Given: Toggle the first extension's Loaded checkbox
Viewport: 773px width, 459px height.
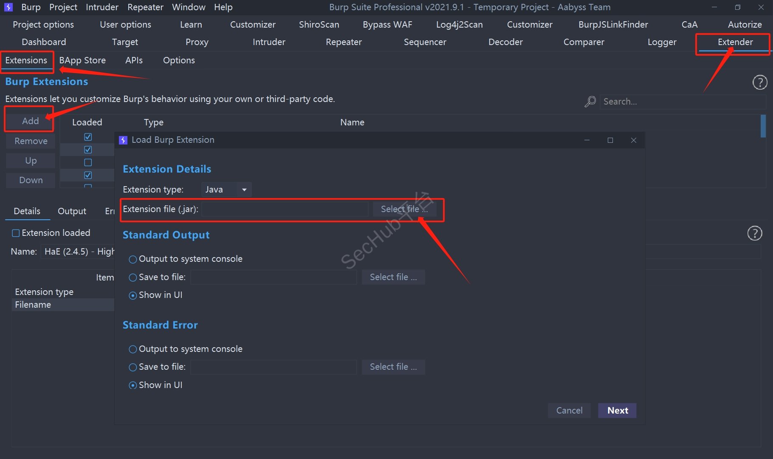Looking at the screenshot, I should [88, 137].
